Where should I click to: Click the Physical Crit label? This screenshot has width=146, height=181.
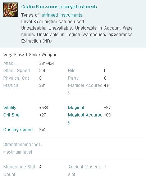click(16, 78)
